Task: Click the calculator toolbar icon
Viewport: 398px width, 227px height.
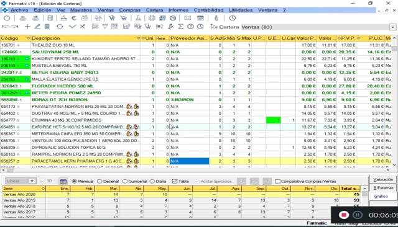Action: point(50,18)
